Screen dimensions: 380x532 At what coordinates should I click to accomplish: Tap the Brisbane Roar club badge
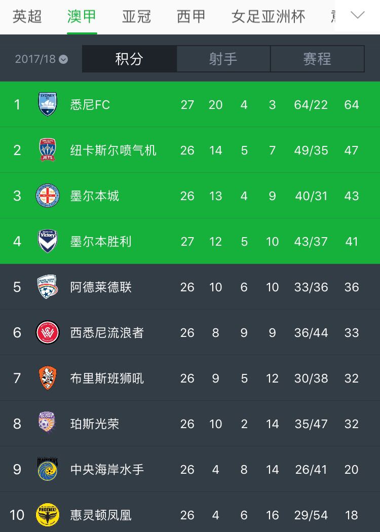[48, 378]
